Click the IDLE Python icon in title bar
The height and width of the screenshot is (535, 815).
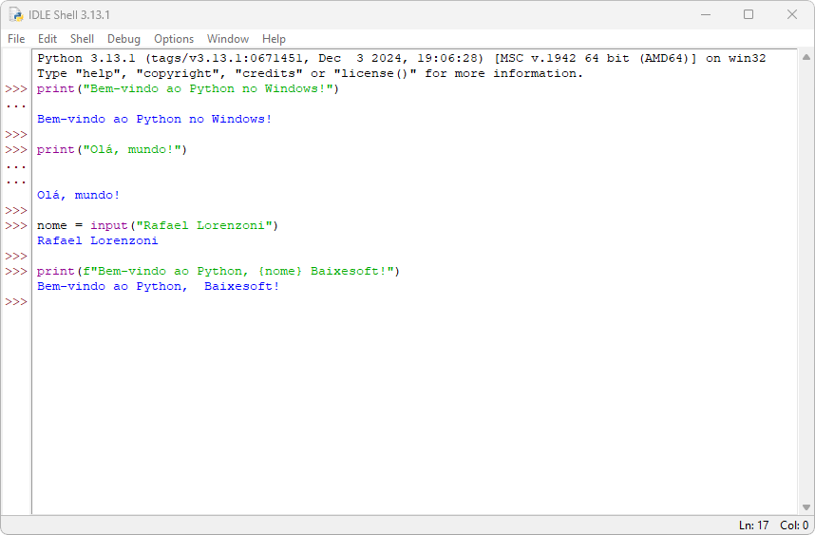[x=16, y=14]
